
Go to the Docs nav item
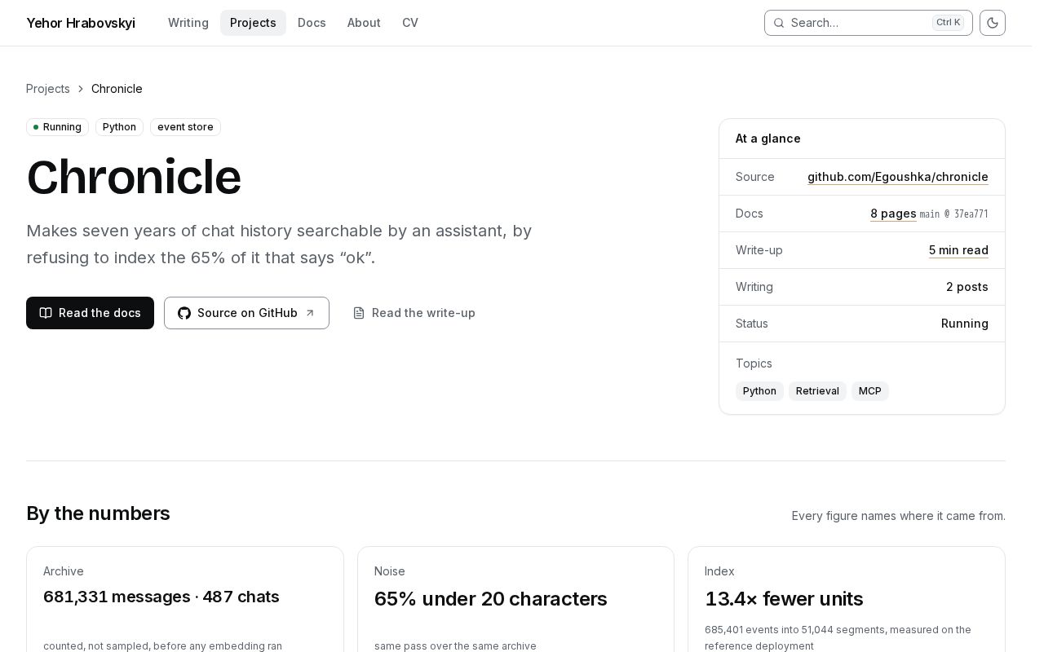(x=312, y=23)
